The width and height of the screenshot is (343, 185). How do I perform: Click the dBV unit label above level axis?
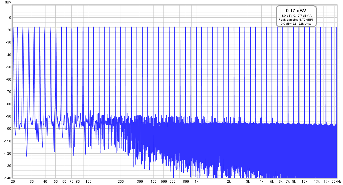(8, 2)
